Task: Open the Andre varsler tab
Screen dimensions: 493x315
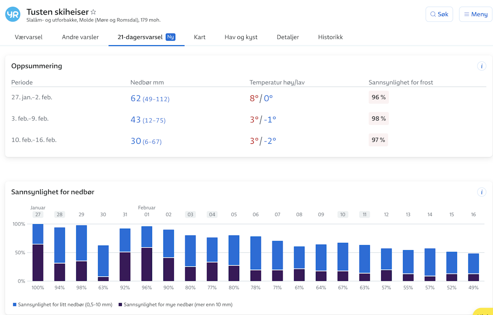Action: pyautogui.click(x=80, y=37)
